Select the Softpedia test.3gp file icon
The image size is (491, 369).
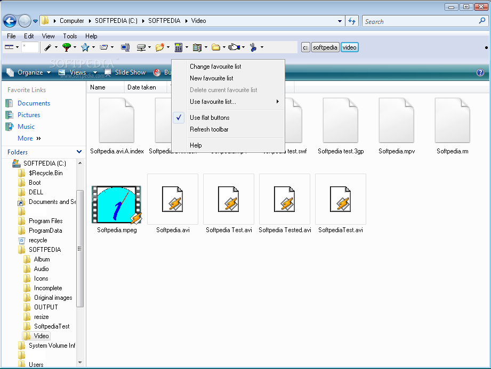tap(341, 120)
